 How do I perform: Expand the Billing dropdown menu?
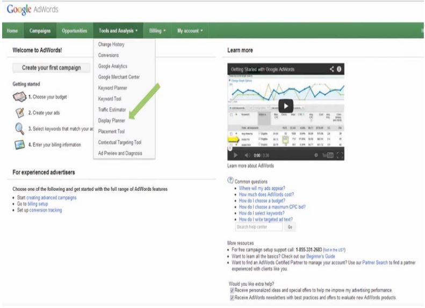point(157,31)
